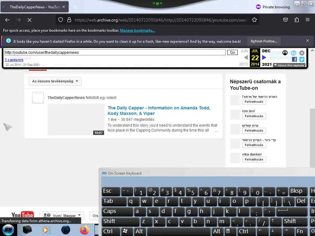Click the Enter key with return arrow

click(292, 212)
